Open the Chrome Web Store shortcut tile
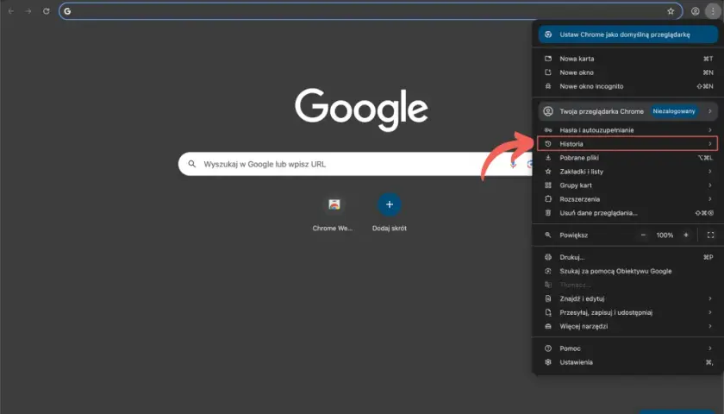724x414 pixels. coord(334,213)
